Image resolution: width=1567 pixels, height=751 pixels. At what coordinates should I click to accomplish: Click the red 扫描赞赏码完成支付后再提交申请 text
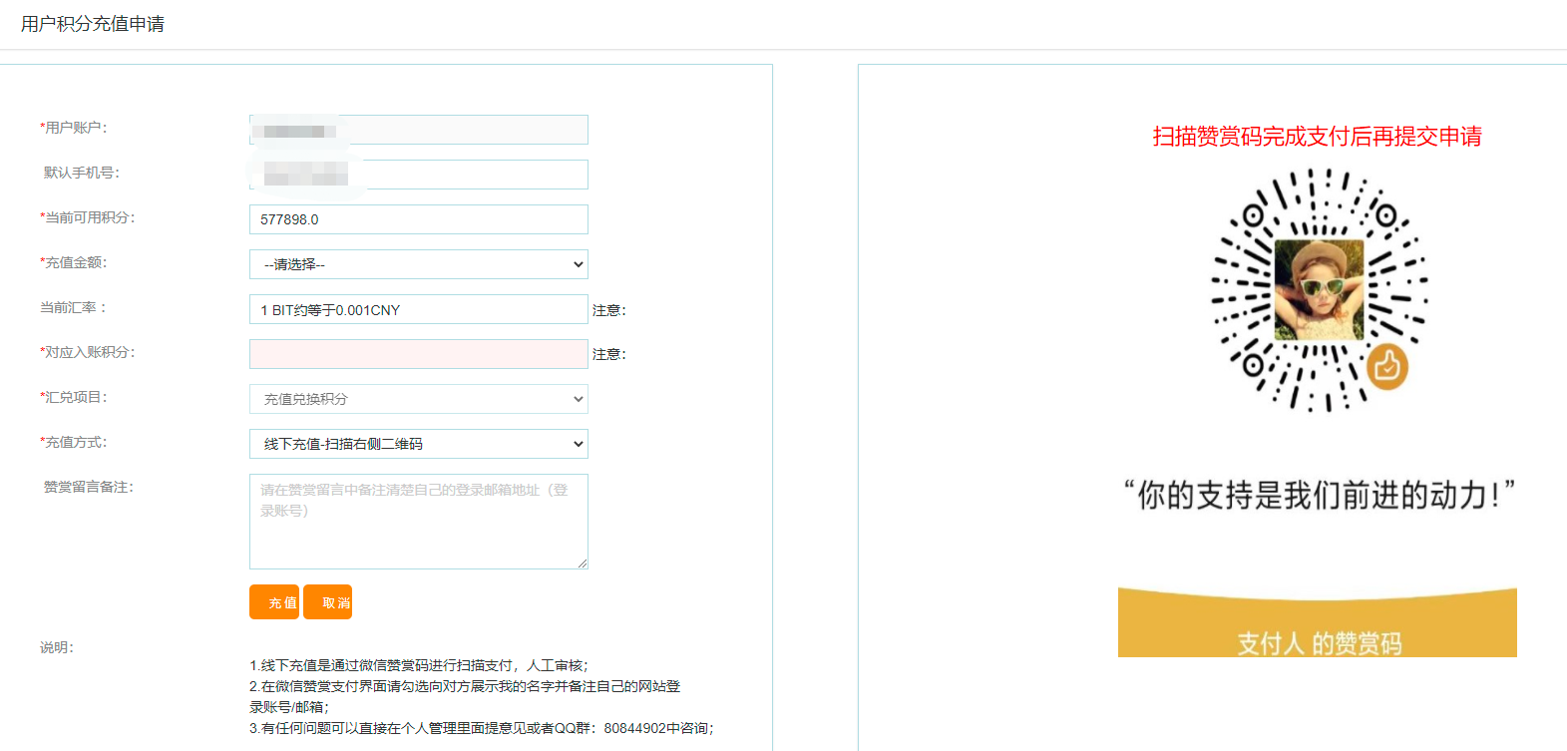click(x=1318, y=137)
